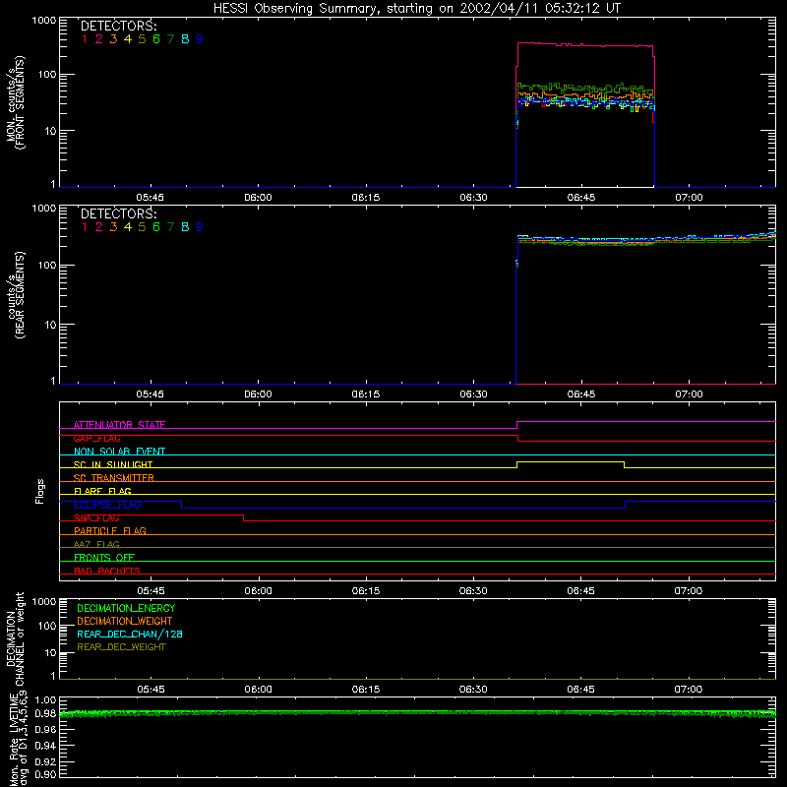Click 07:00 tick under decimation plot
Image resolution: width=787 pixels, height=787 pixels.
689,690
